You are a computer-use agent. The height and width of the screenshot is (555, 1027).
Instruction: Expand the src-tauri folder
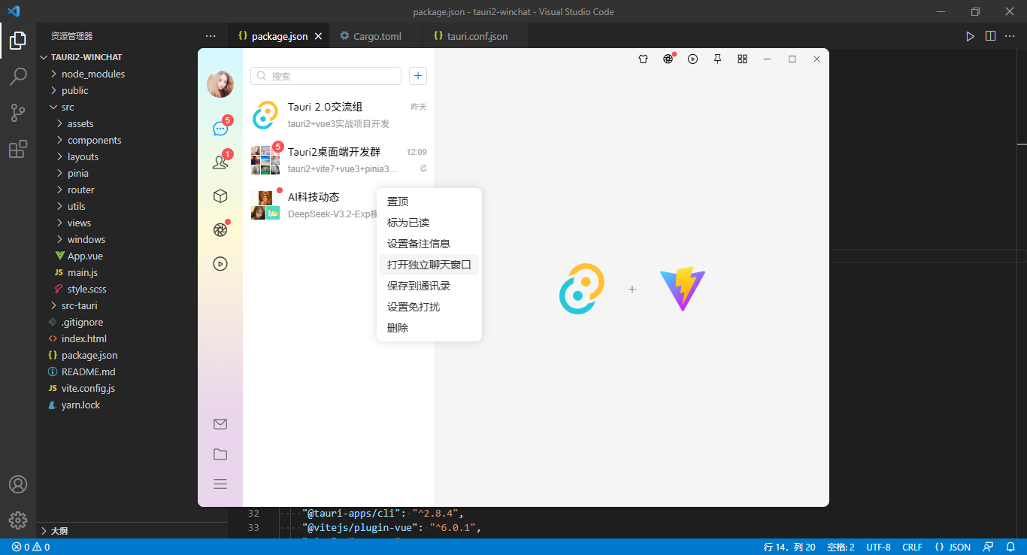pyautogui.click(x=132, y=305)
